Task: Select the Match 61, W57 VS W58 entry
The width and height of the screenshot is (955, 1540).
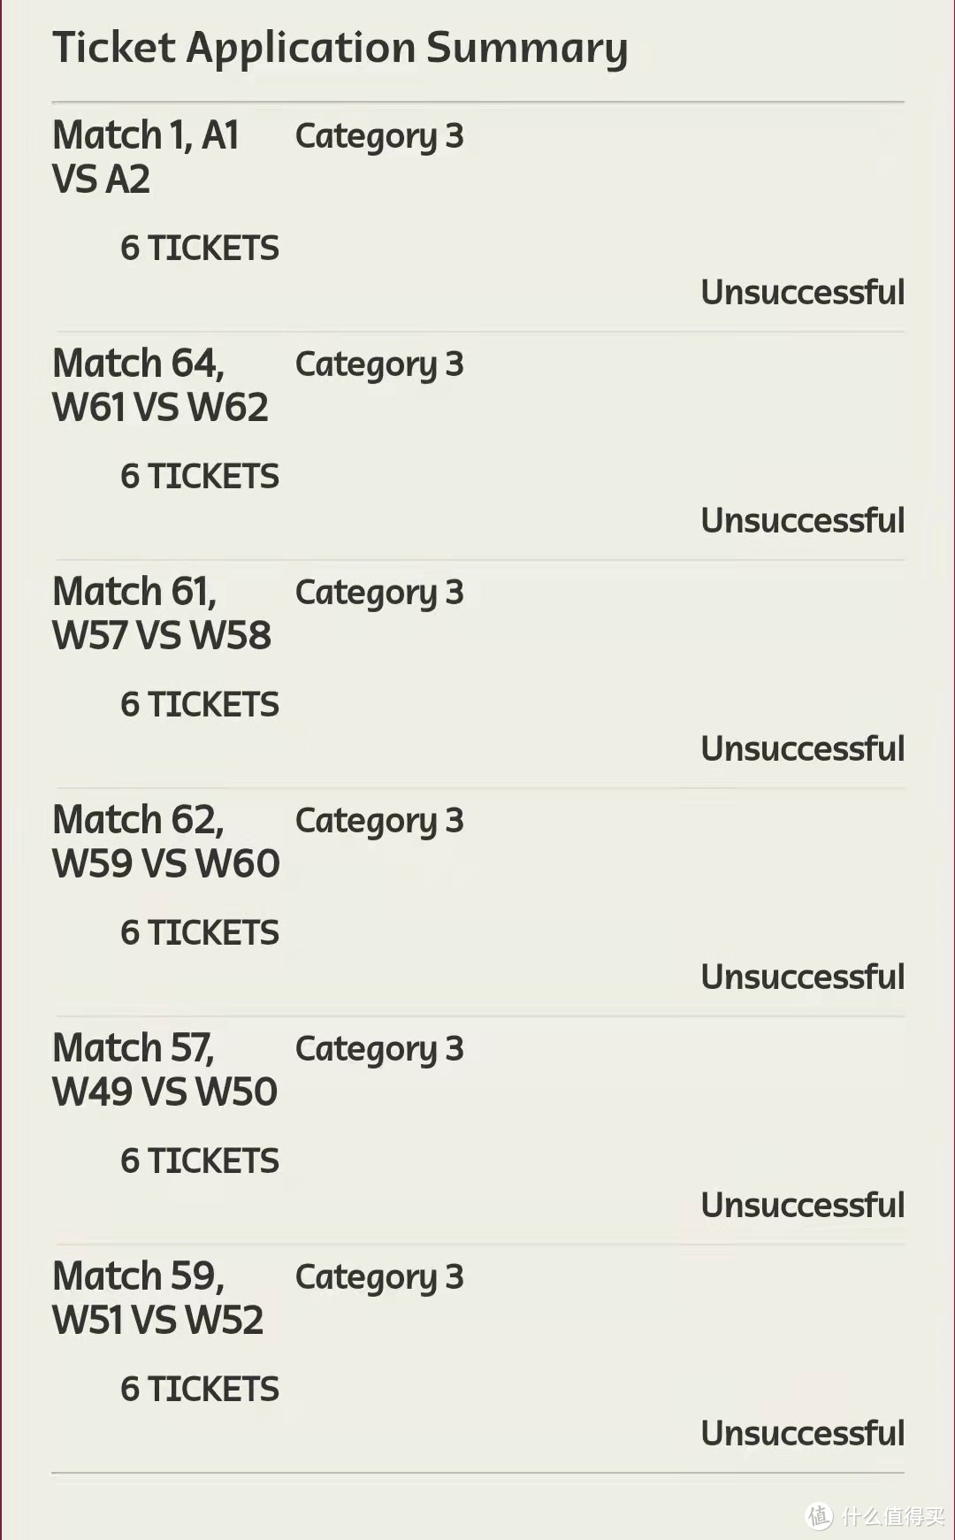Action: (x=162, y=614)
